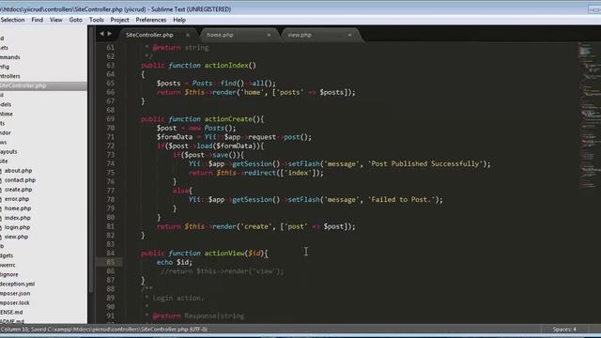Expand the config folder in sidebar
This screenshot has height=338, width=601.
click(5, 67)
